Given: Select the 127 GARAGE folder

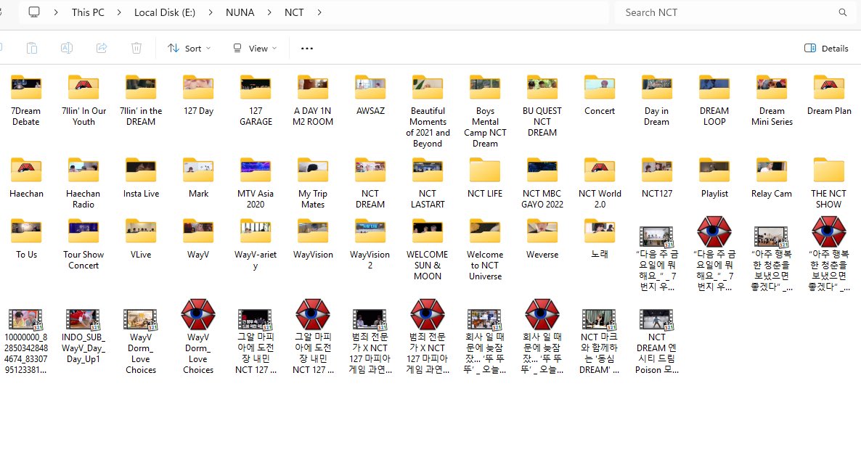Looking at the screenshot, I should pyautogui.click(x=256, y=100).
